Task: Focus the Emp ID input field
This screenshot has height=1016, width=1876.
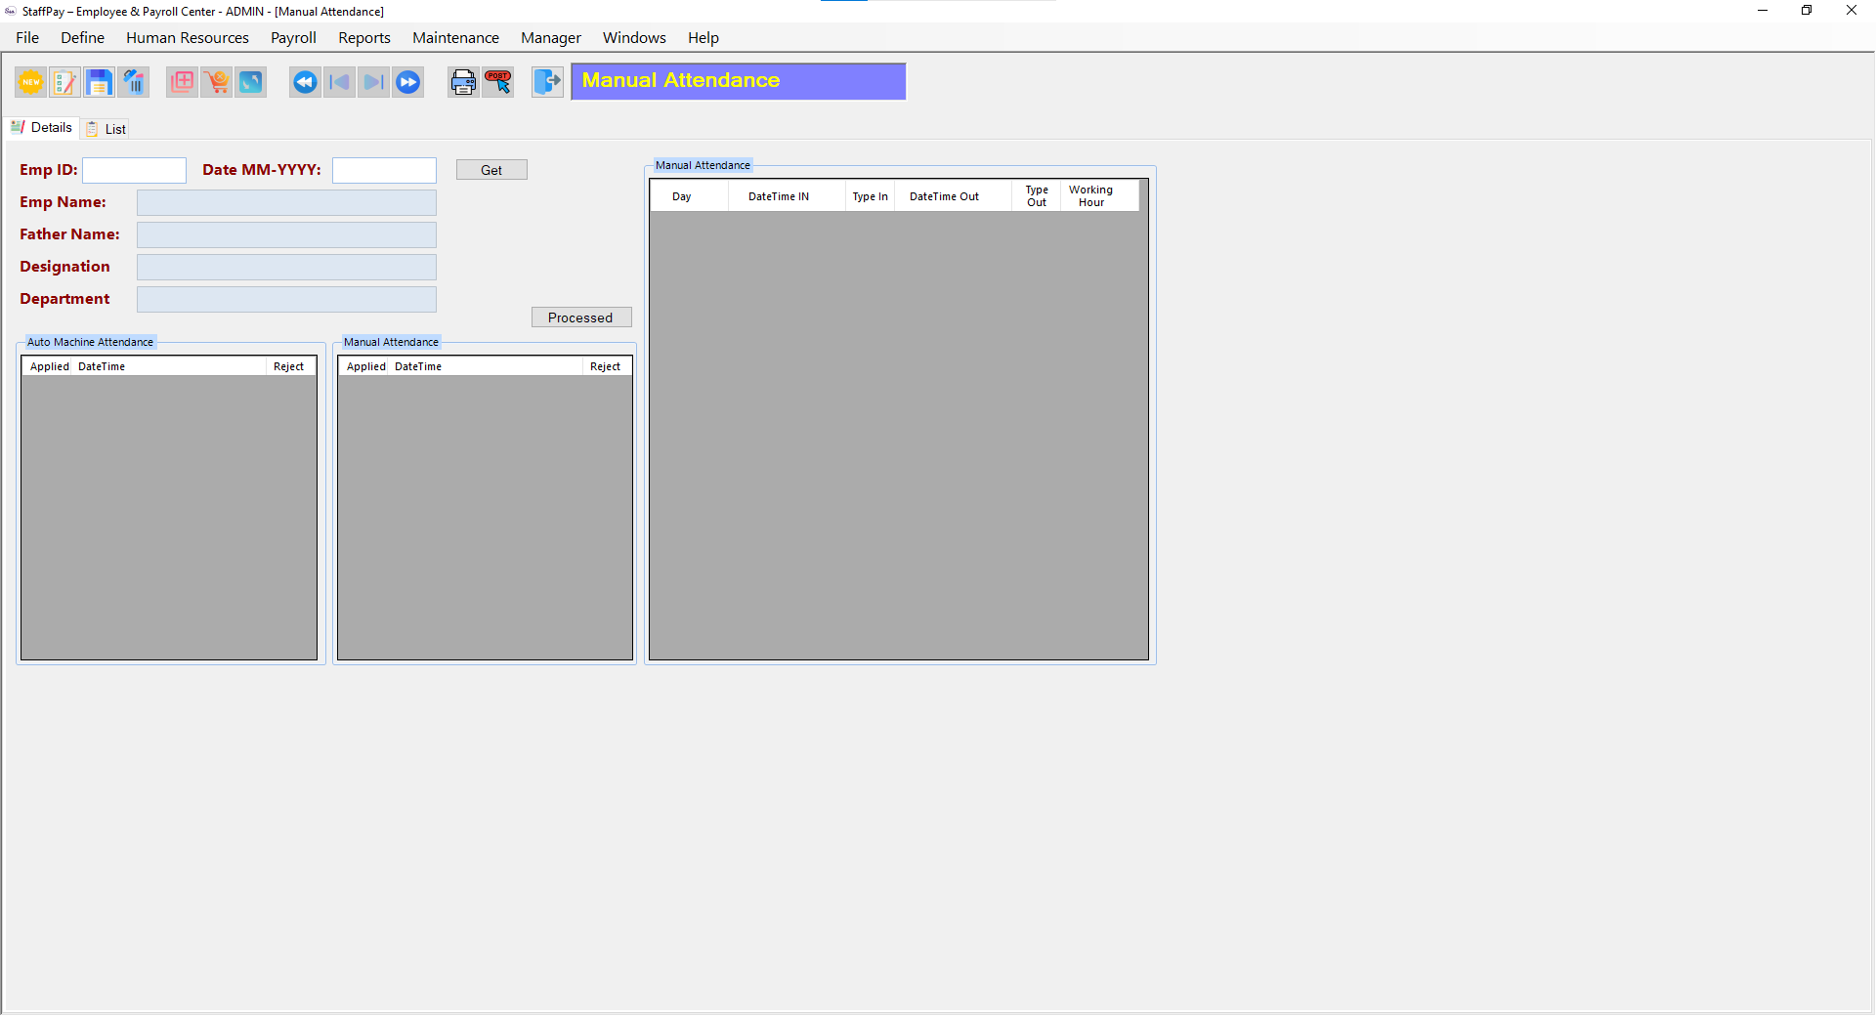Action: coord(134,170)
